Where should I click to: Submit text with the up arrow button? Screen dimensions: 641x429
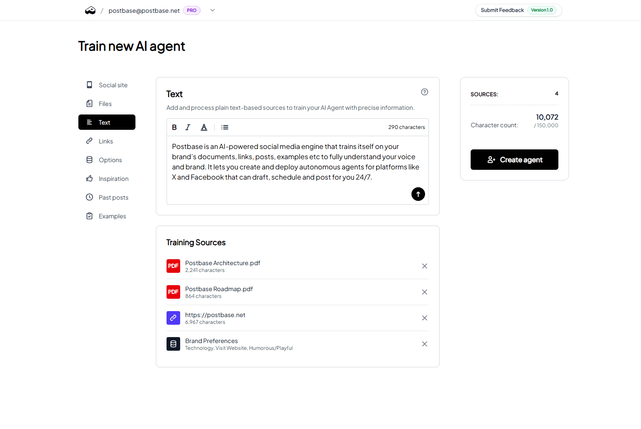418,194
